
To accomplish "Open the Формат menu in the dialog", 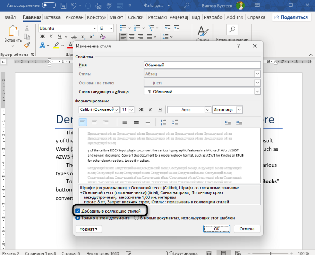I will (89, 229).
